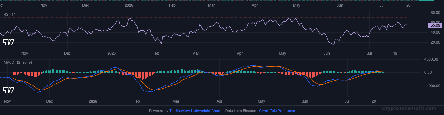The height and width of the screenshot is (115, 444).
Task: Click the Mar label on the RSI time axis
Action: [x=196, y=53]
